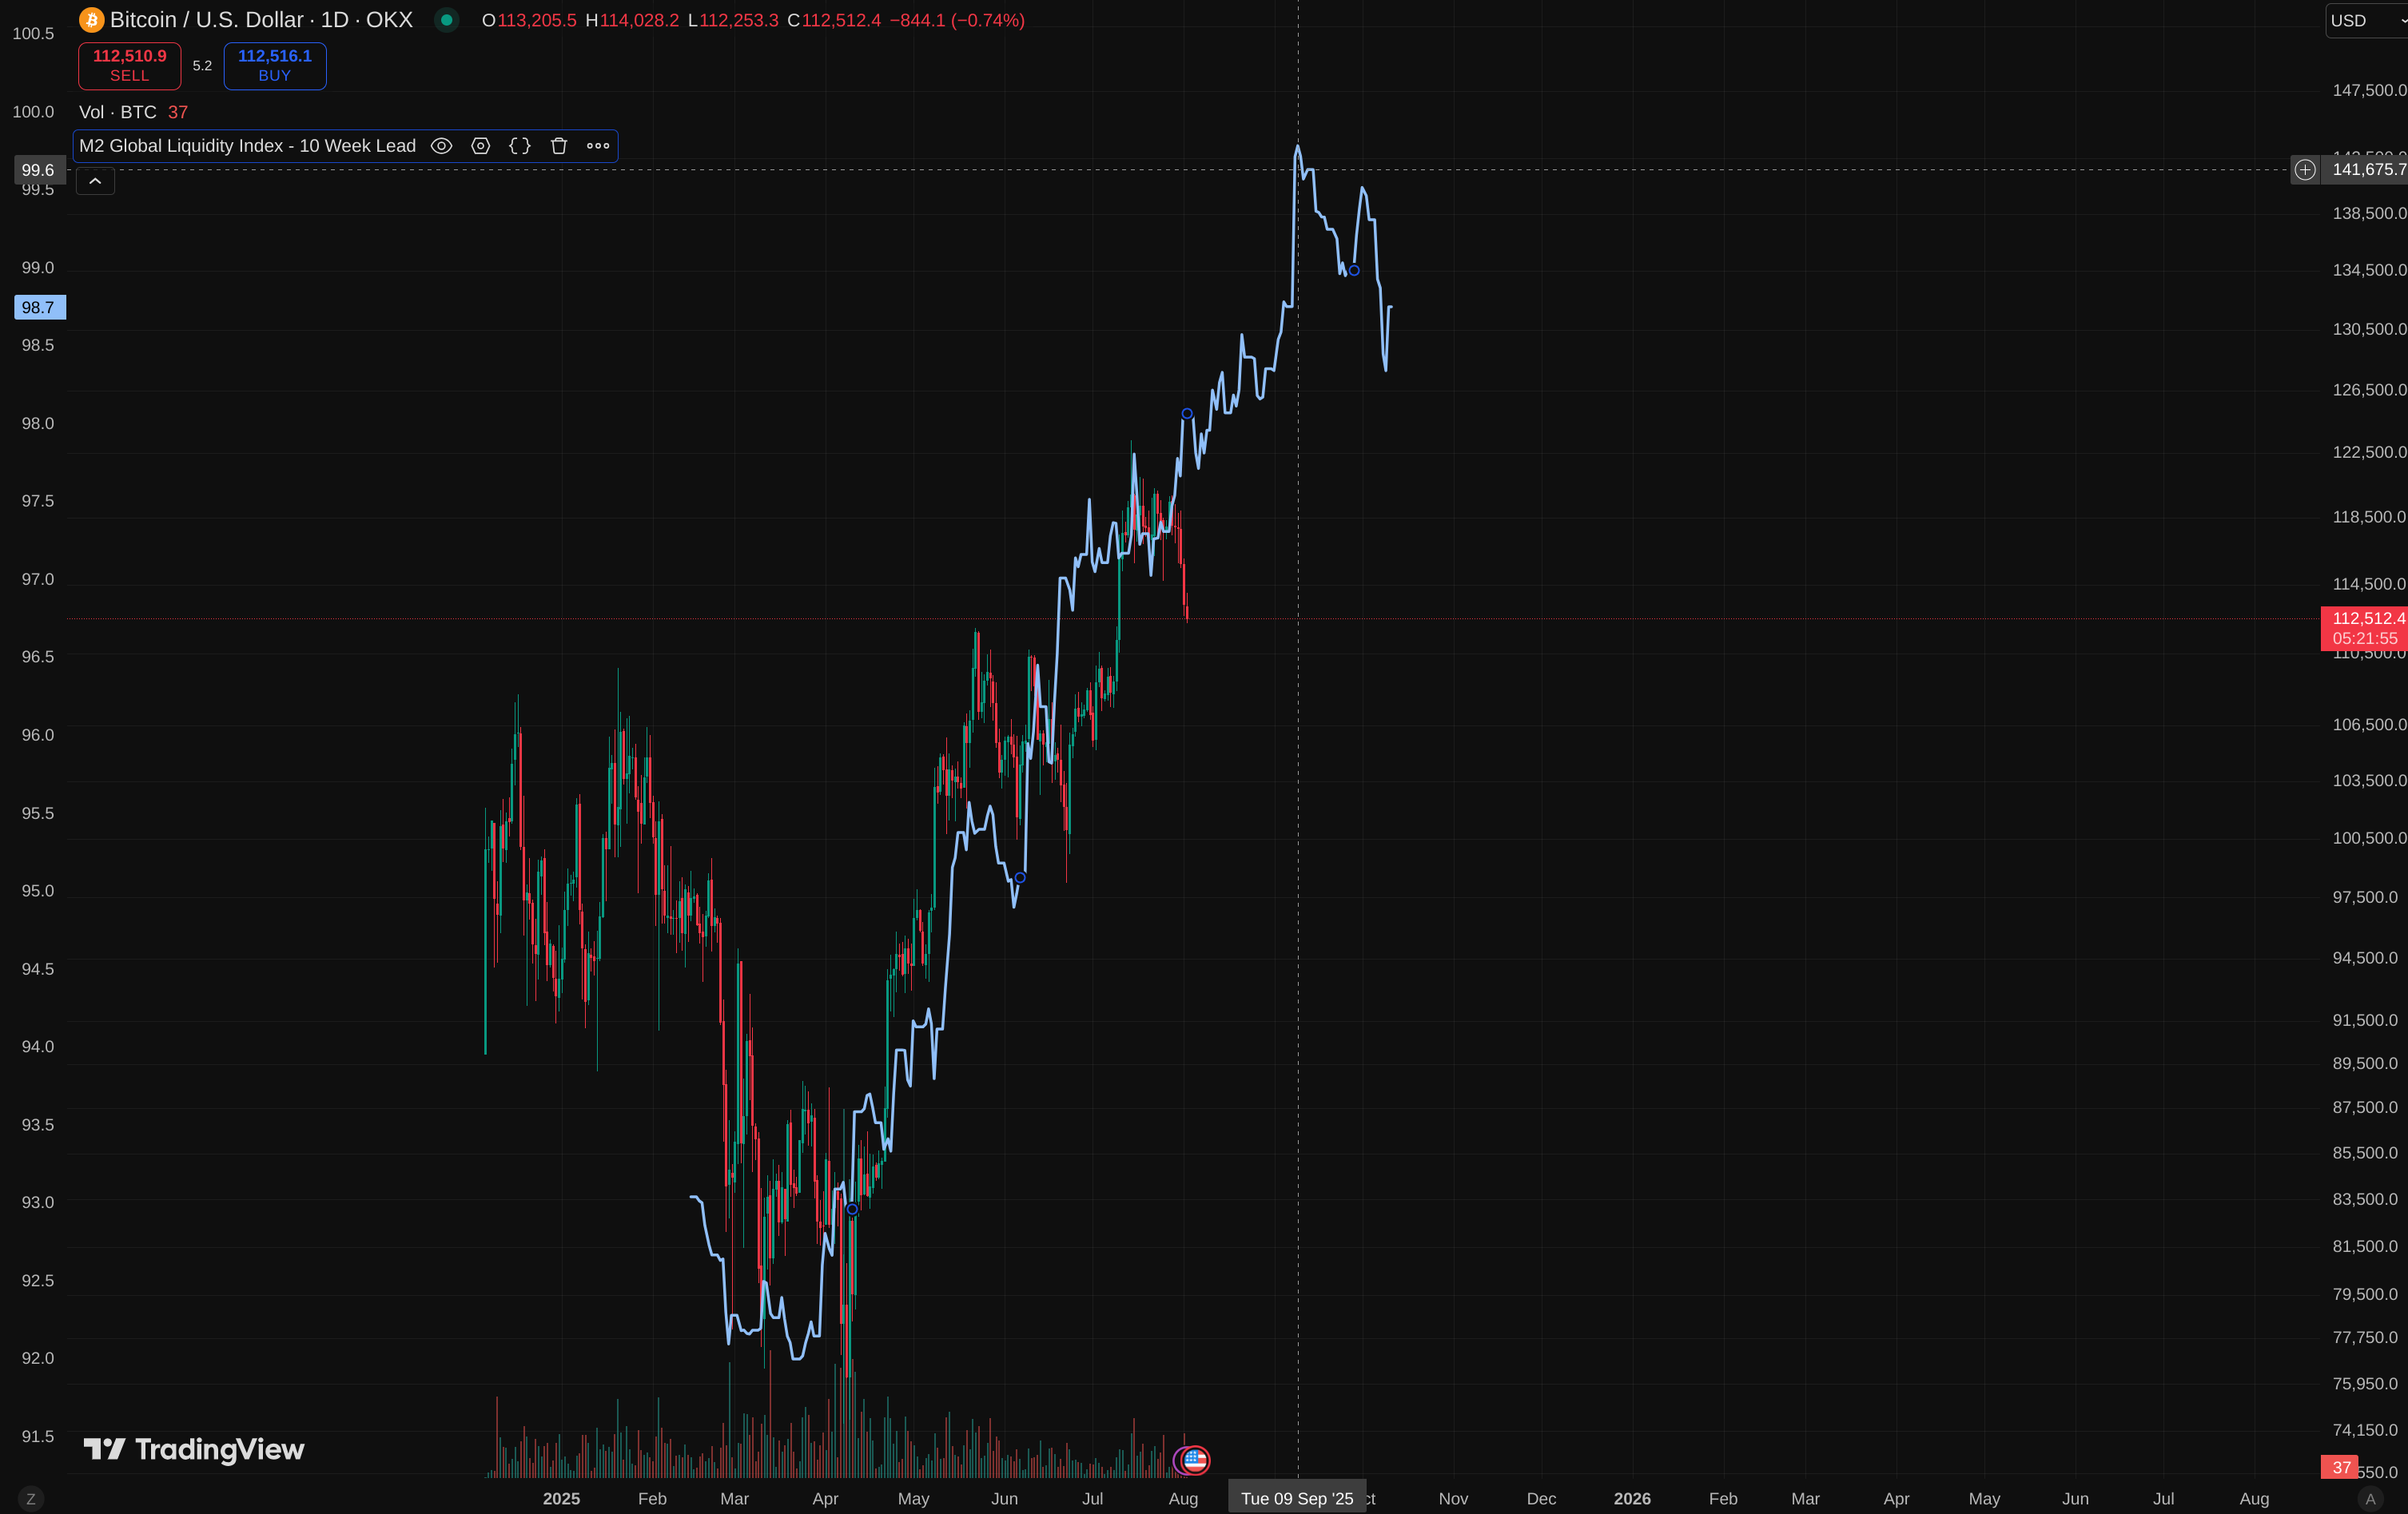Open the US economic event flag marker
The height and width of the screenshot is (1514, 2408).
tap(1194, 1460)
